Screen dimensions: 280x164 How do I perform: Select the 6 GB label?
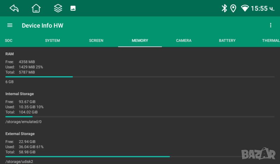(9, 82)
